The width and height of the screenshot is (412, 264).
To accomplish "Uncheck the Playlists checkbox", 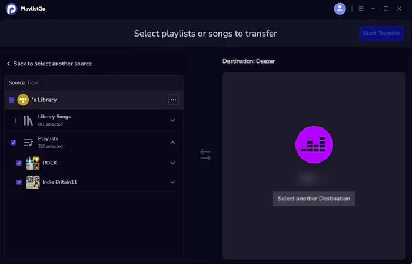I will tap(13, 143).
